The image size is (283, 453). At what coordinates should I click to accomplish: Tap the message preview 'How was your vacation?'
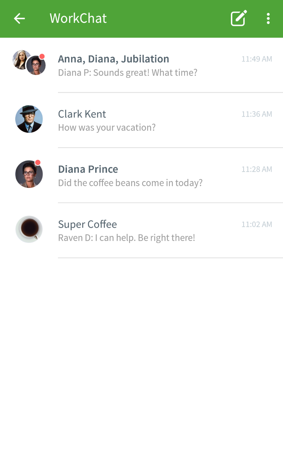click(107, 127)
